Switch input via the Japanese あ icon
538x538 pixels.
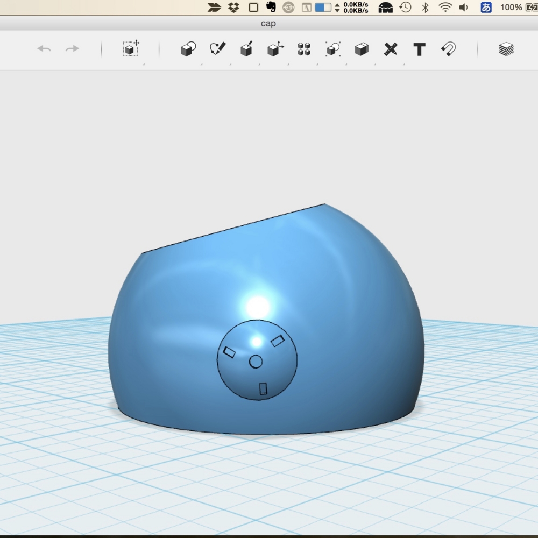coord(486,7)
